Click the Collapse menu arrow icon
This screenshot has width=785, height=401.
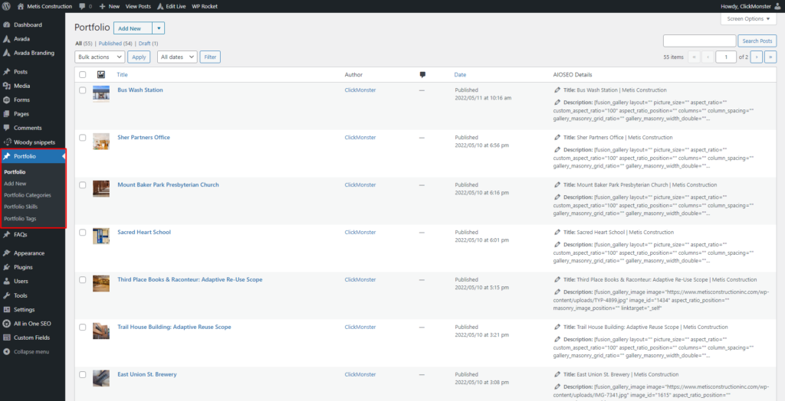pos(6,351)
